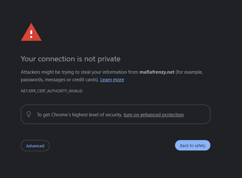Image resolution: width=242 pixels, height=178 pixels.
Task: Click the red warning triangle icon
Action: [31, 32]
